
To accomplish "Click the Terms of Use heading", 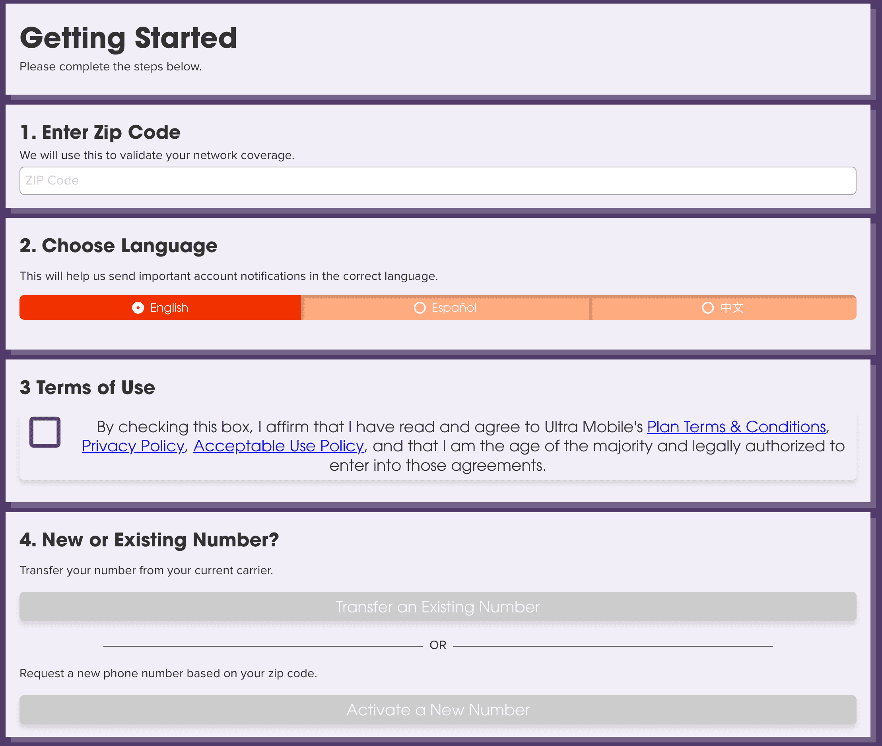I will (x=87, y=387).
